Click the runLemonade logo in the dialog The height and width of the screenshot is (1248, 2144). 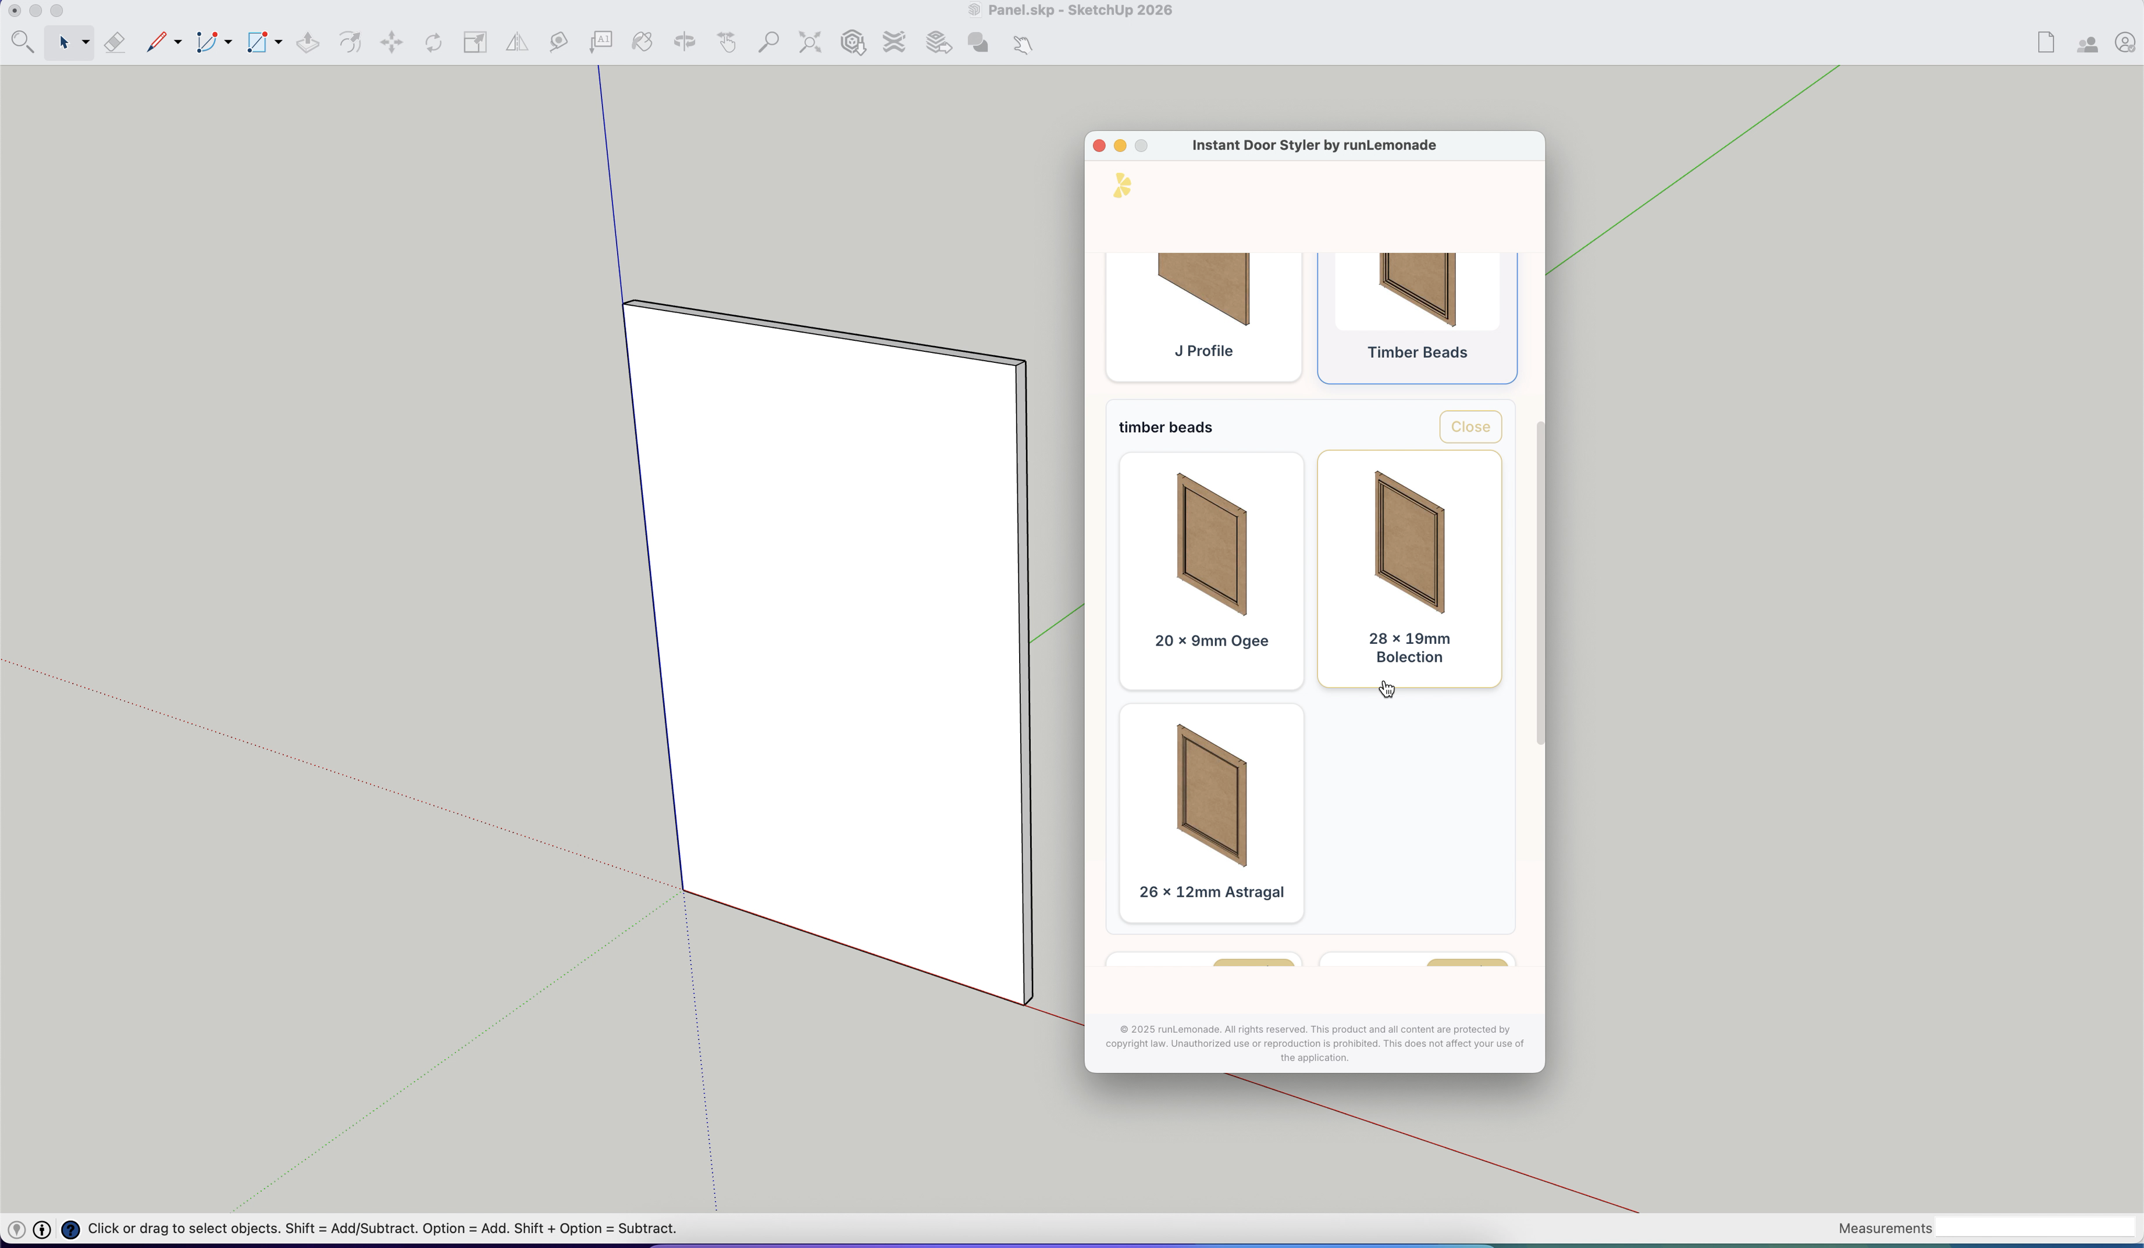pyautogui.click(x=1120, y=184)
